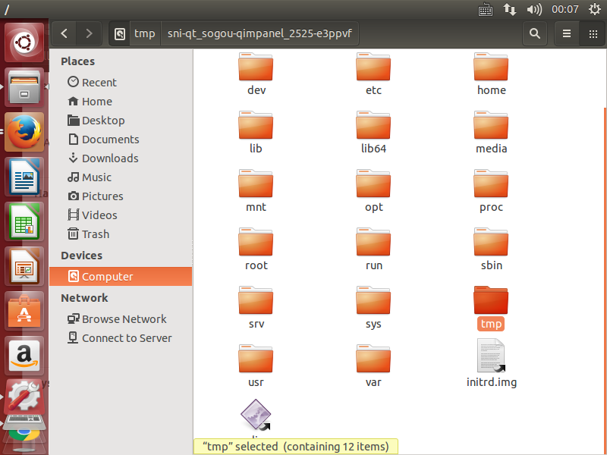The image size is (607, 455).
Task: Select the proc folder
Action: click(491, 191)
